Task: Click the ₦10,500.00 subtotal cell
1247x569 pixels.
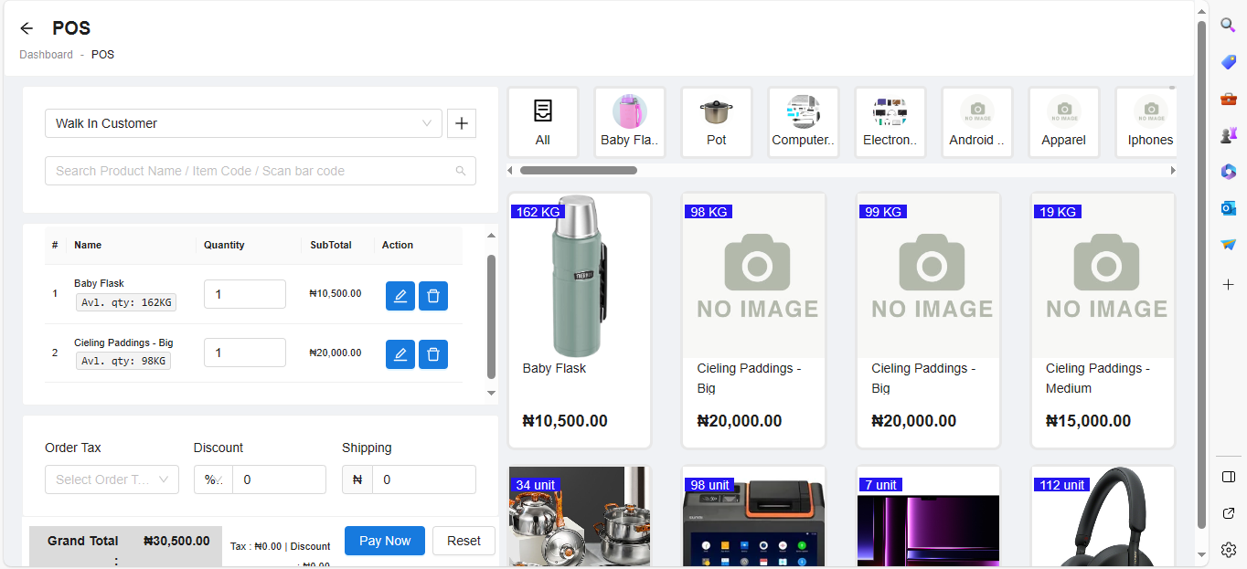Action: pos(336,294)
